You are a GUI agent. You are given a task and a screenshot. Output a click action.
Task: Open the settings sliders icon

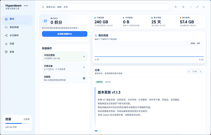(183, 7)
